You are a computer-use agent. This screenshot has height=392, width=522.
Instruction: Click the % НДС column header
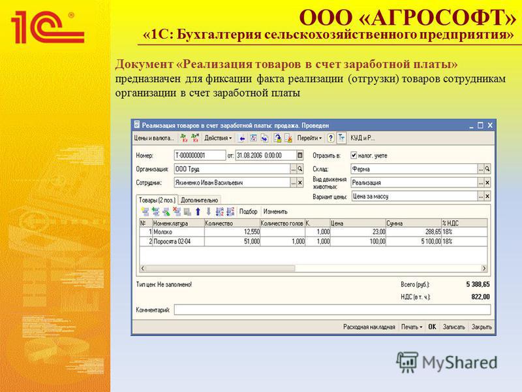pos(465,223)
